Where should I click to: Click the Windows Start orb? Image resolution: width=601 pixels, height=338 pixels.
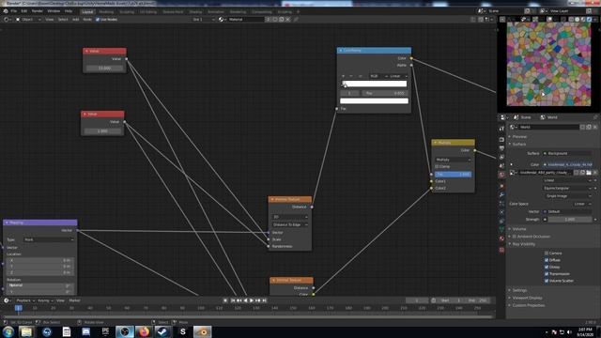tap(8, 331)
